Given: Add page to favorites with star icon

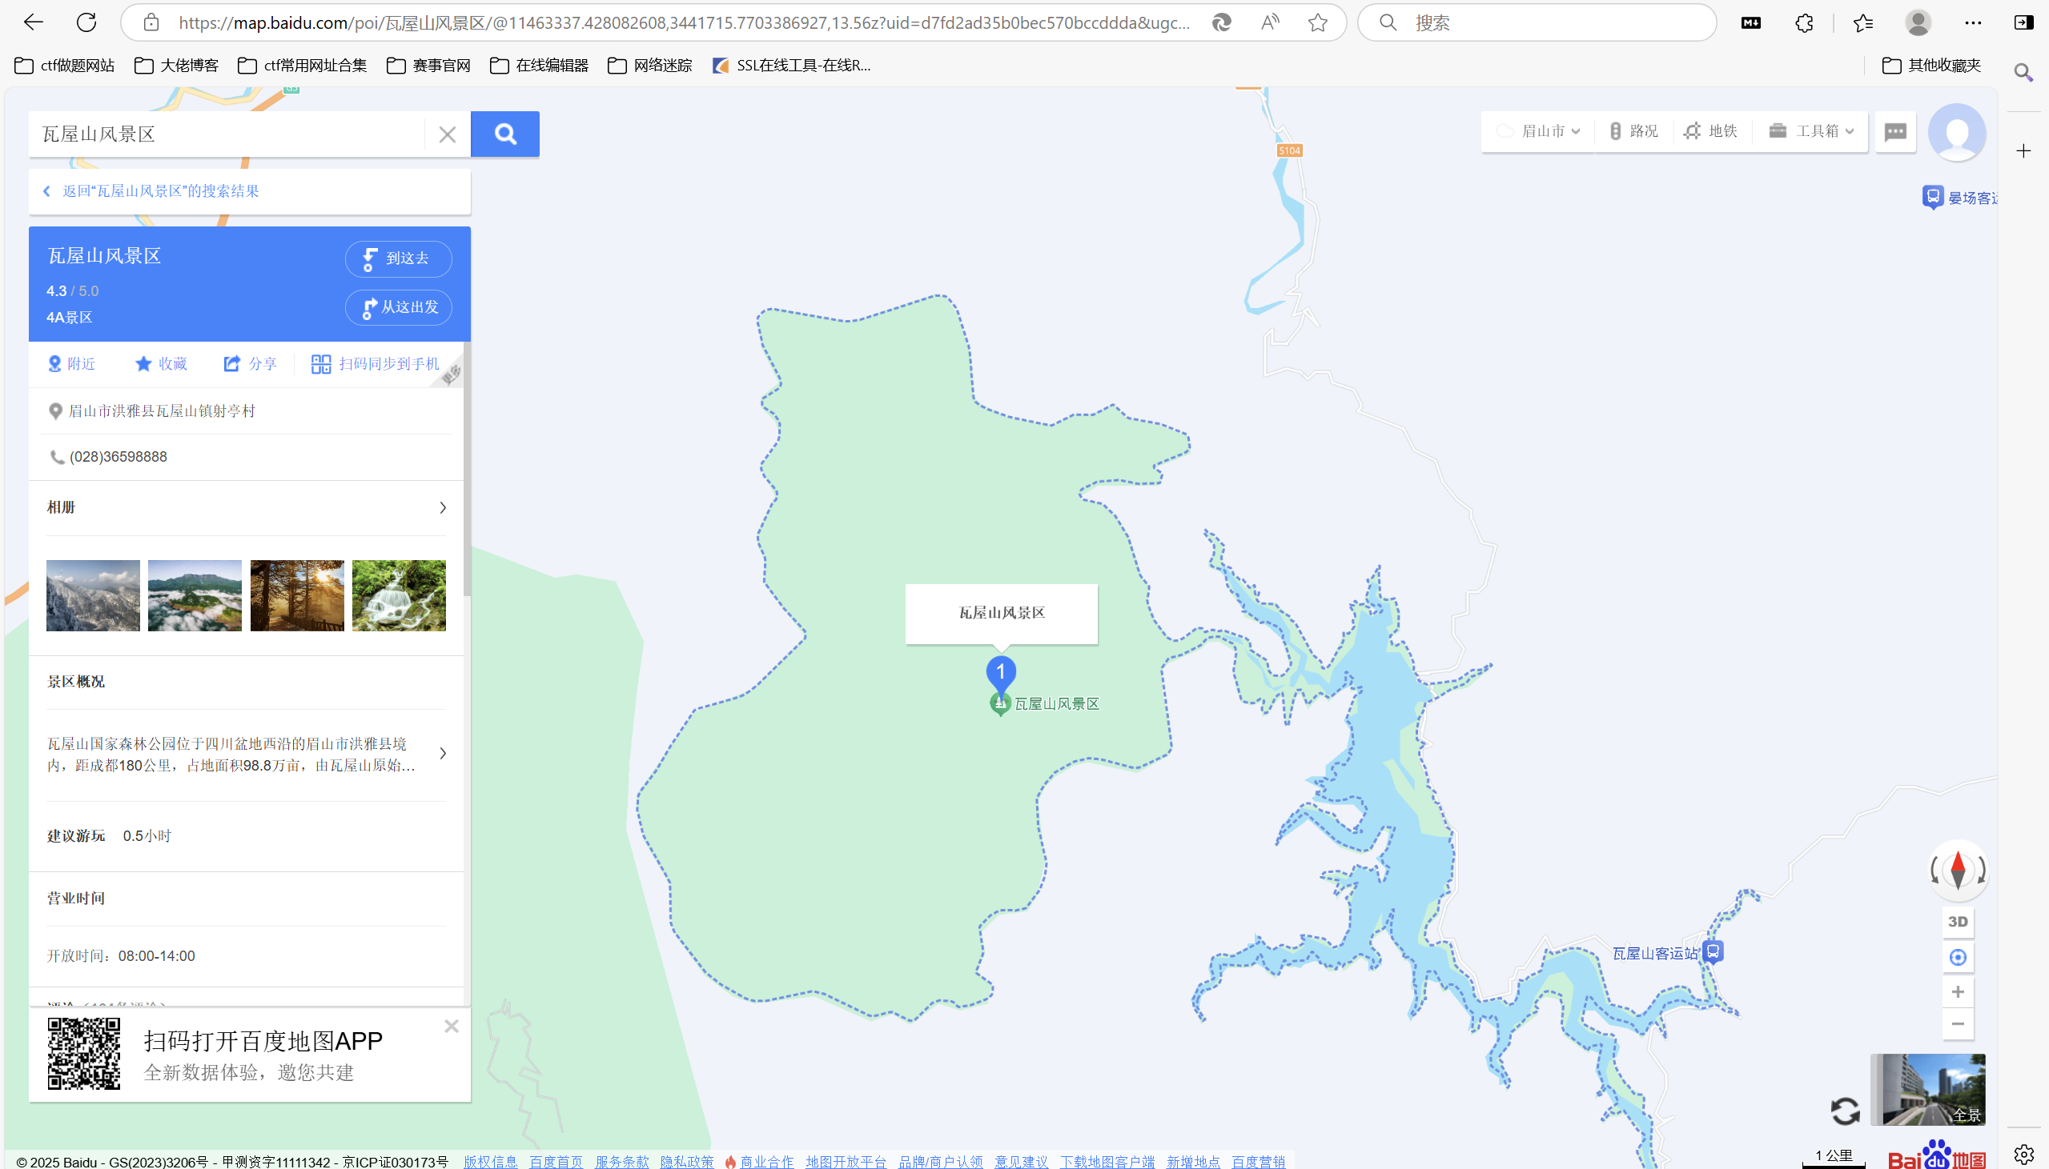Looking at the screenshot, I should pos(1317,22).
